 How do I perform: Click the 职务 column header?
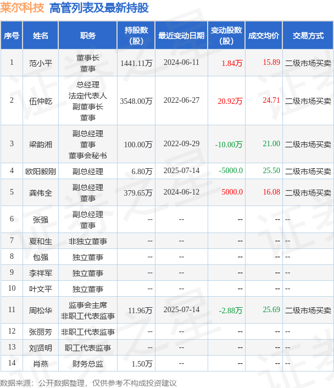[x=87, y=35]
